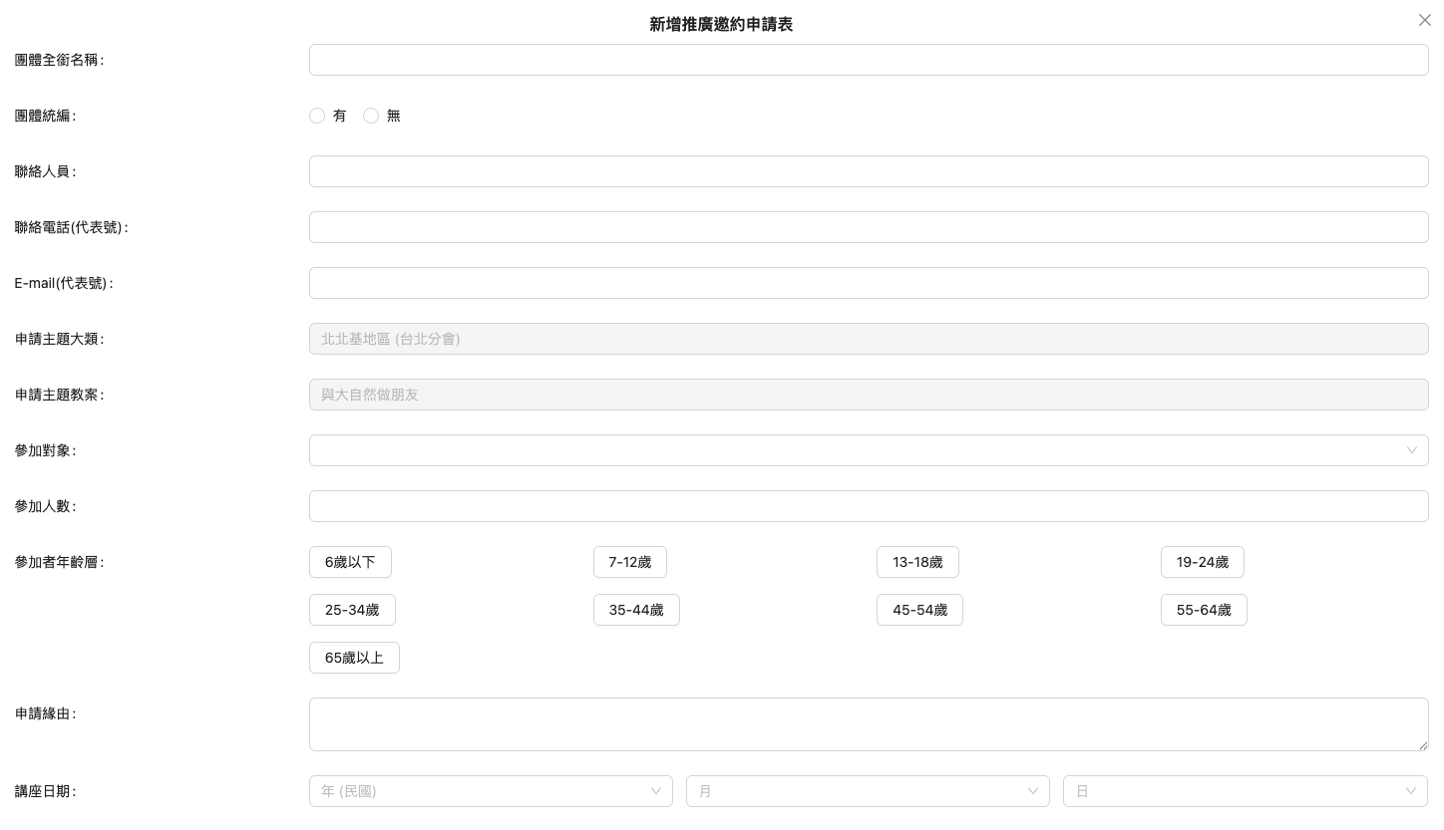The height and width of the screenshot is (830, 1444).
Task: Toggle the 65歲以上 age option
Action: coord(354,658)
